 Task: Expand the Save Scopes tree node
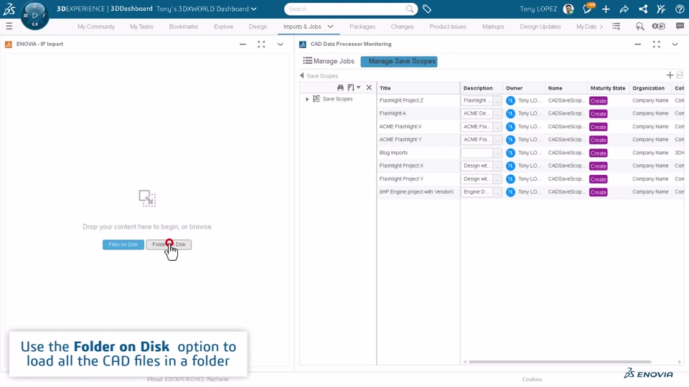point(307,99)
